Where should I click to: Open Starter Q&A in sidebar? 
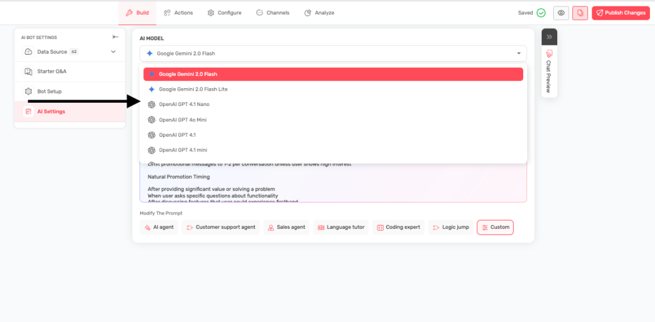pos(51,72)
